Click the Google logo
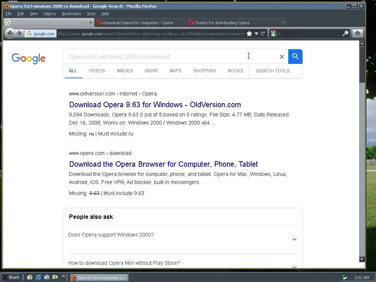This screenshot has width=376, height=282. (x=29, y=58)
